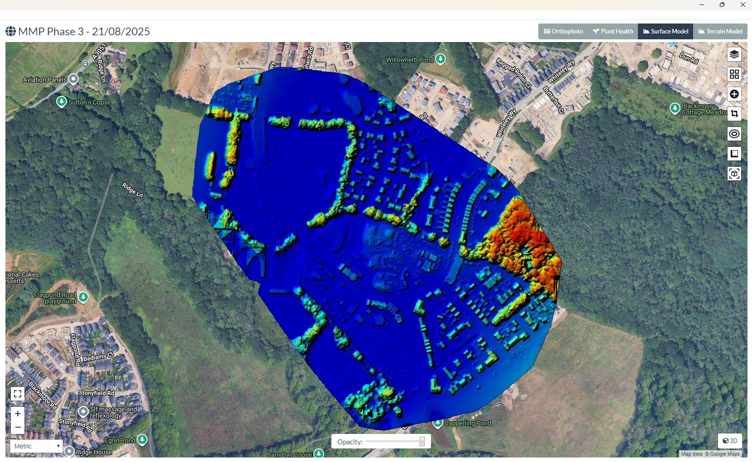Click the Blackmoor Cottage Meadow marker

pos(675,108)
